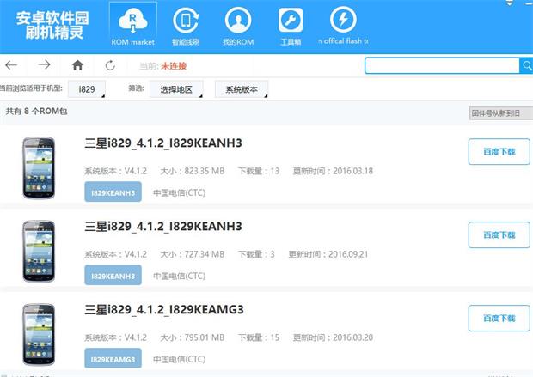Click 中国电信(CTC) under the 823.35 MB ROM
Image resolution: width=533 pixels, height=377 pixels.
point(179,192)
